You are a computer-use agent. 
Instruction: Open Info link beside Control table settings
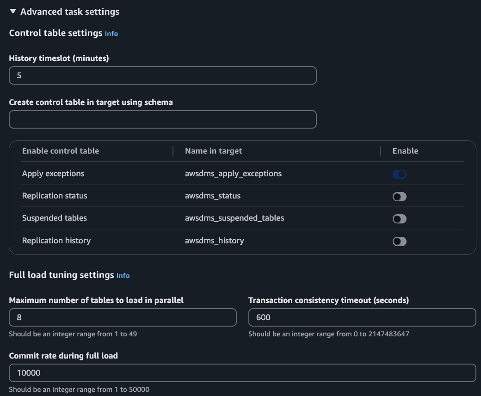111,34
